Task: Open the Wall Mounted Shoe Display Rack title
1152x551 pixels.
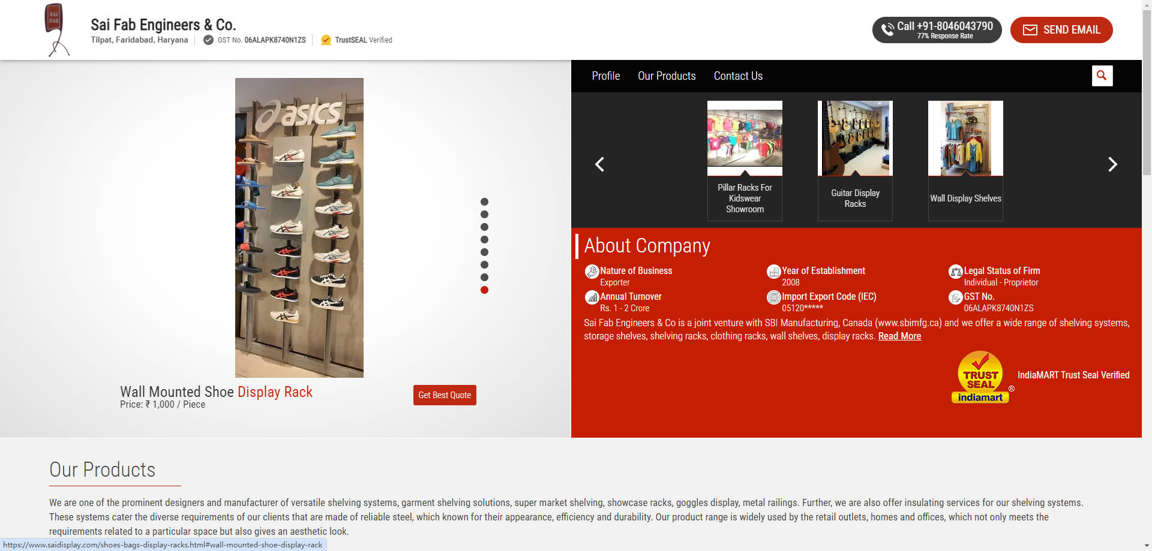Action: point(216,392)
